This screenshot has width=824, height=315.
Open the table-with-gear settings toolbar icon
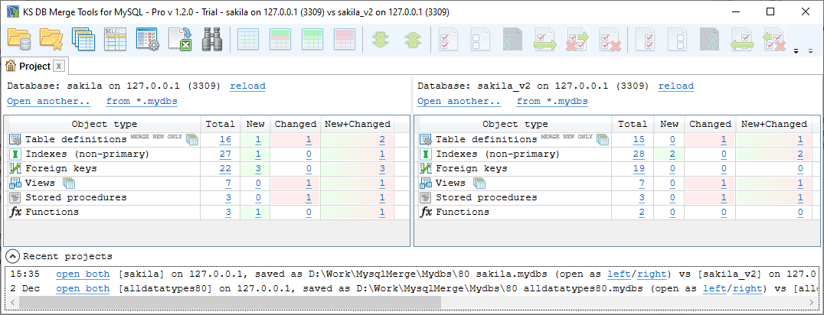pyautogui.click(x=148, y=39)
